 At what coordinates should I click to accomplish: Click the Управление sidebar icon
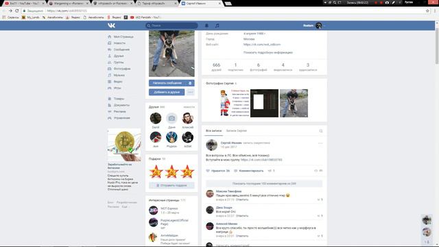click(110, 118)
